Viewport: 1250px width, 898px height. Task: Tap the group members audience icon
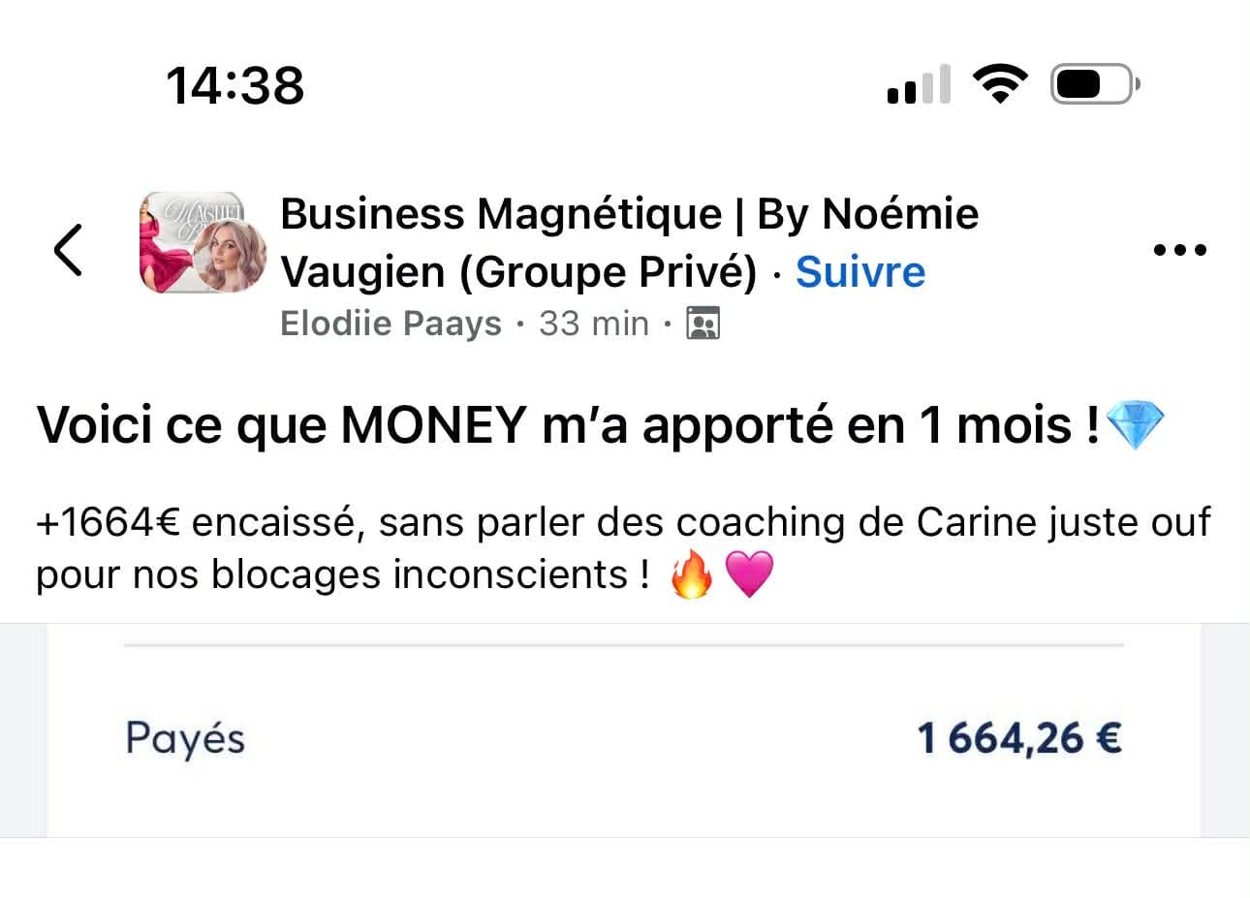coord(703,324)
